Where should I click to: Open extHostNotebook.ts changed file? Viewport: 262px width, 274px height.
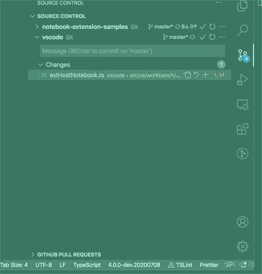130,75
